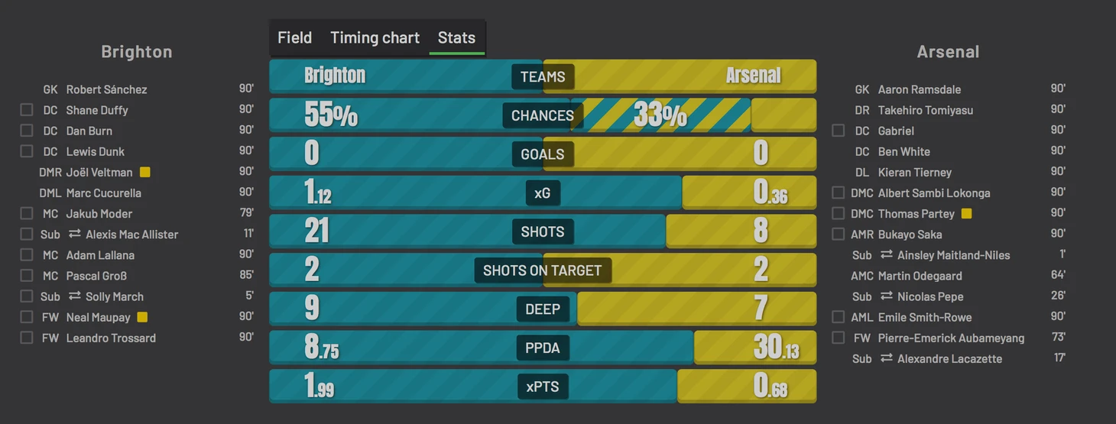Viewport: 1116px width, 424px height.
Task: Click substitution arrows icon beside Solly March
Action: click(x=74, y=296)
